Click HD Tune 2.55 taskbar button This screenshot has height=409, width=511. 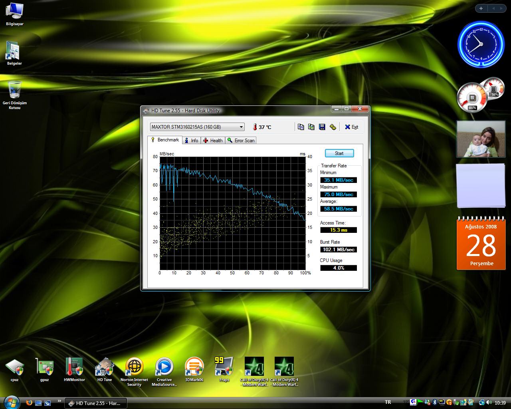pyautogui.click(x=96, y=403)
